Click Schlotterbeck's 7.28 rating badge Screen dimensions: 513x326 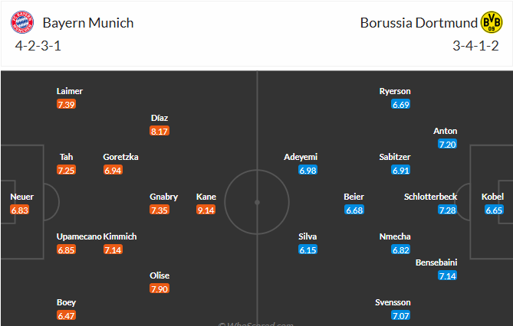[x=447, y=210]
